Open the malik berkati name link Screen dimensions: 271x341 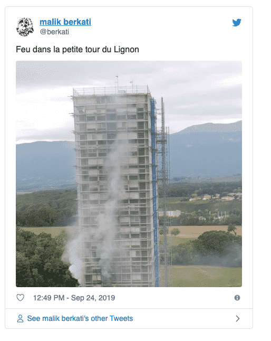tap(65, 22)
